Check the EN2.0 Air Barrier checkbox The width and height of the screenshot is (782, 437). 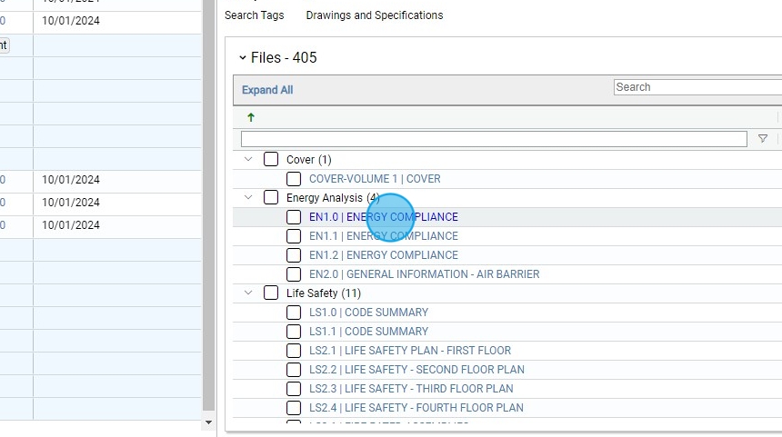tap(294, 274)
